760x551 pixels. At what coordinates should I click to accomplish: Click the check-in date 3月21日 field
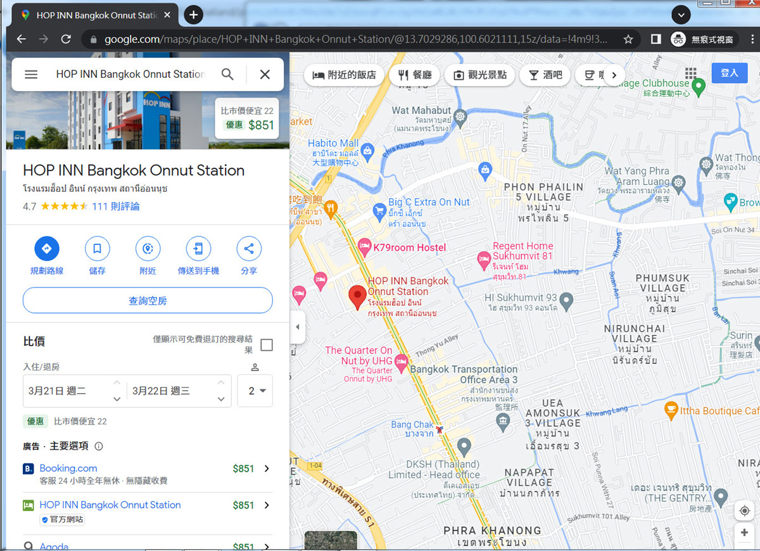(x=75, y=391)
